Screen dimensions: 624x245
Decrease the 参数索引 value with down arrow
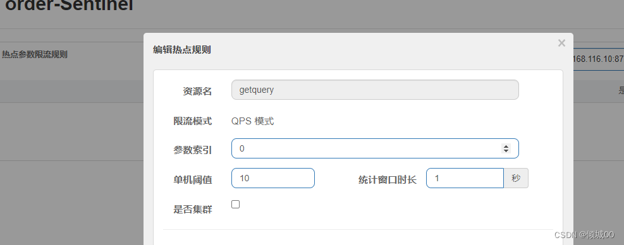[506, 151]
